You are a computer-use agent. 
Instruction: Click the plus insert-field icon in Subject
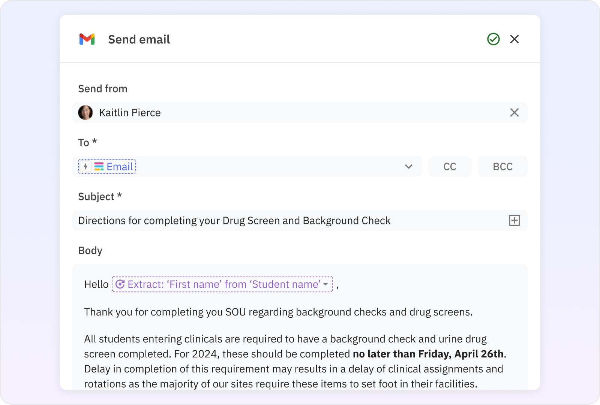click(514, 220)
